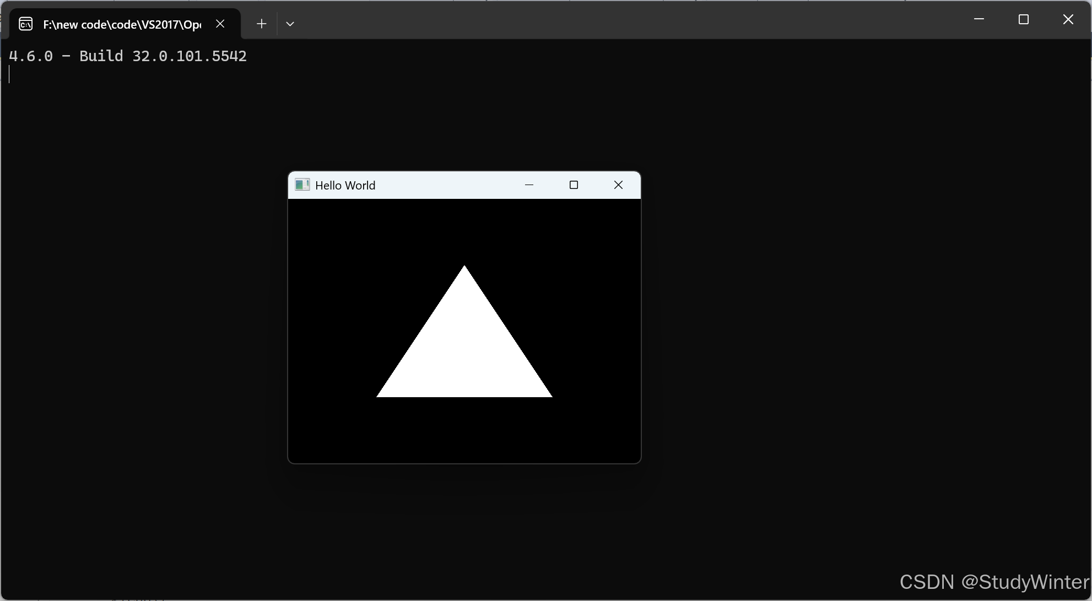Click the terminal input cursor area
This screenshot has height=601, width=1092.
click(x=9, y=75)
